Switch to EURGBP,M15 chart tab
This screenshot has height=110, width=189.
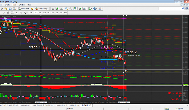coord(49,105)
